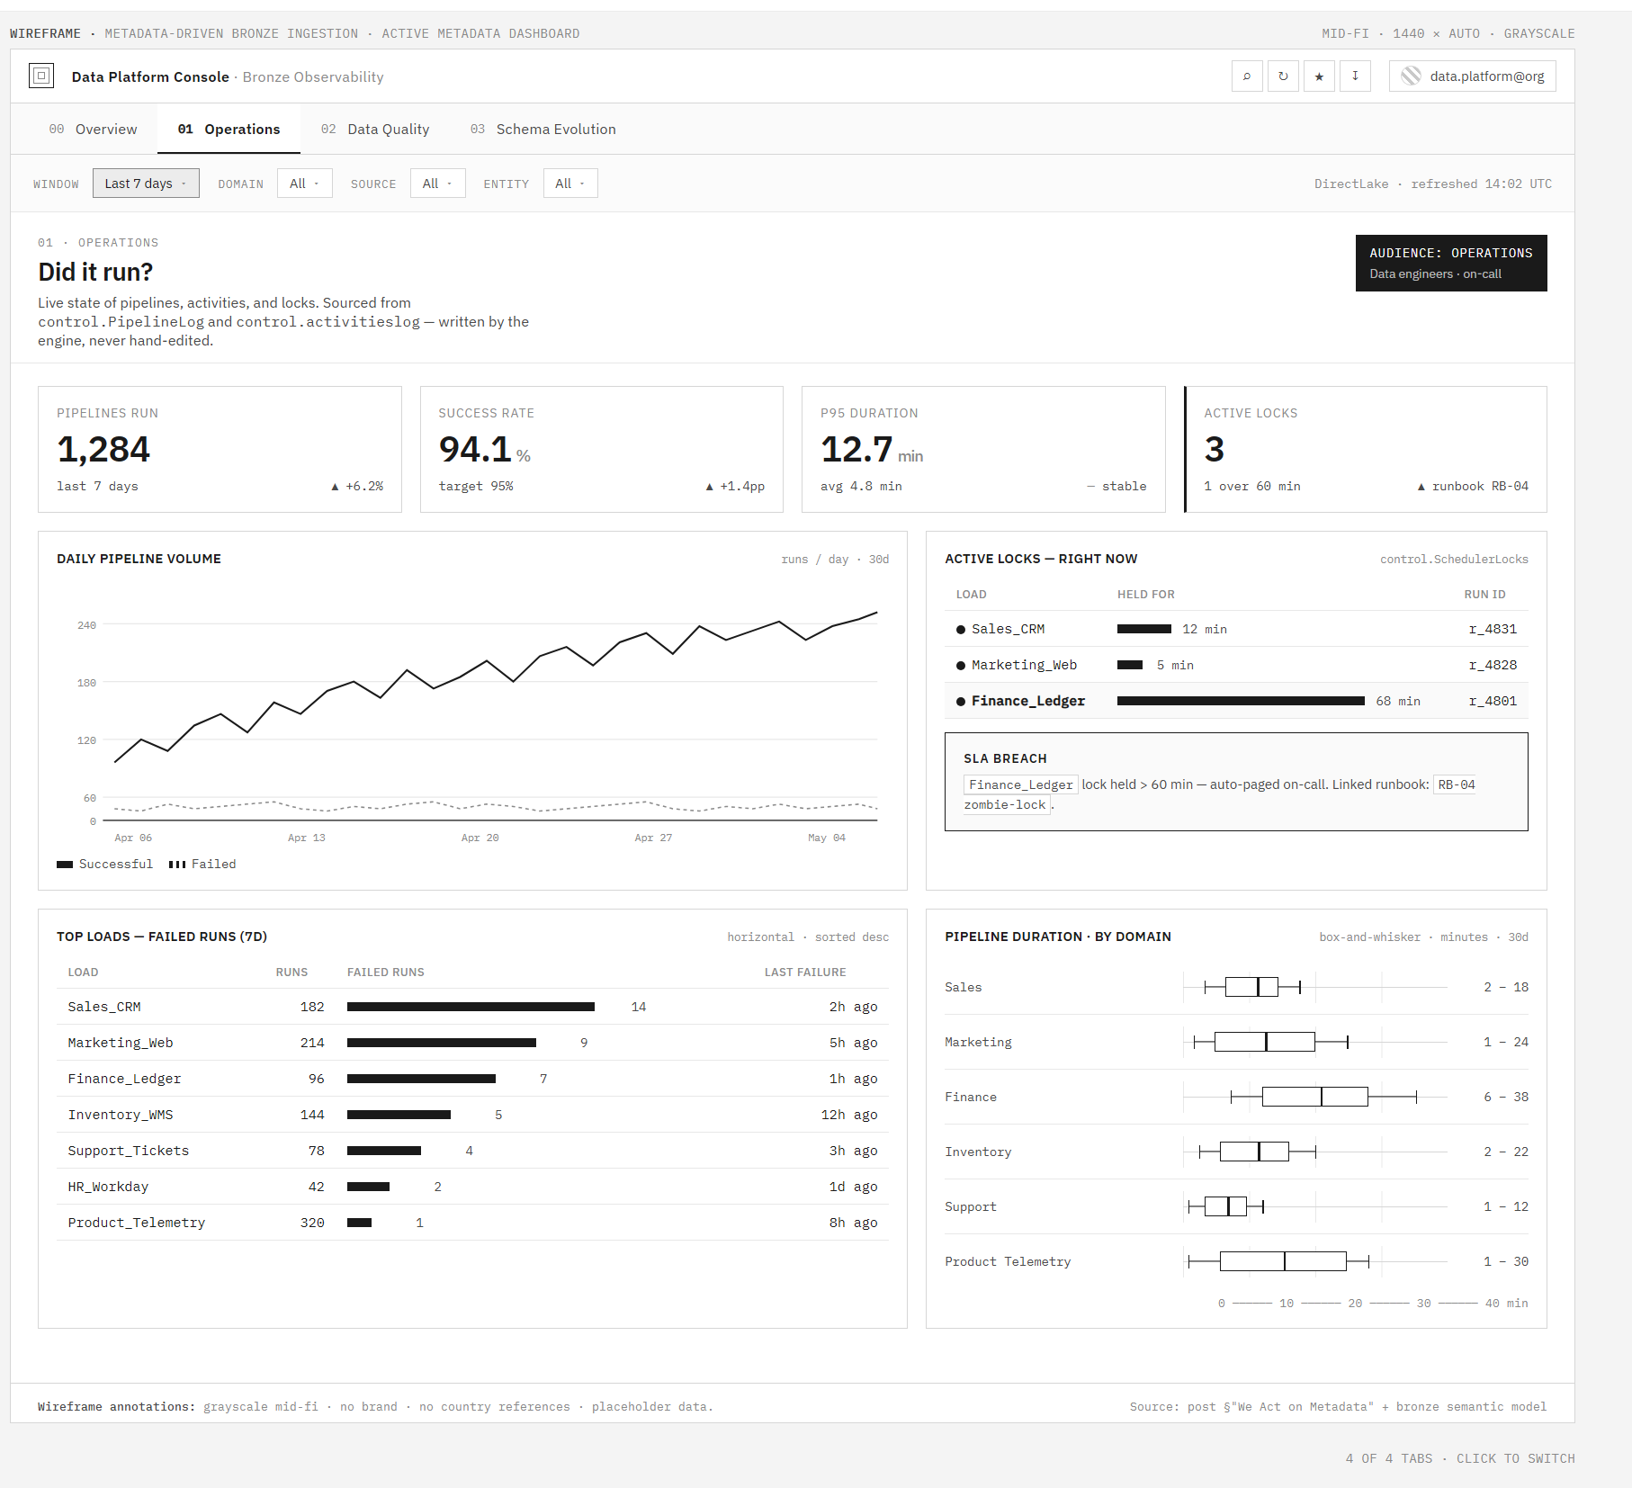Click the star favorite icon

tap(1319, 76)
